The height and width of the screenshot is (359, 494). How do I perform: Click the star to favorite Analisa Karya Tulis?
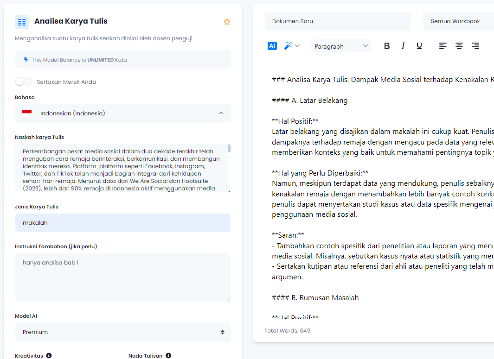click(x=227, y=21)
